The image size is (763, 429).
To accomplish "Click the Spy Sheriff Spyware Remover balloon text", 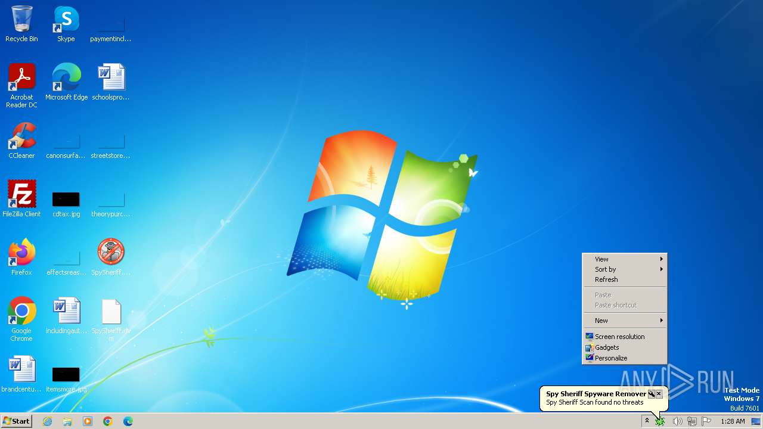I will [596, 394].
